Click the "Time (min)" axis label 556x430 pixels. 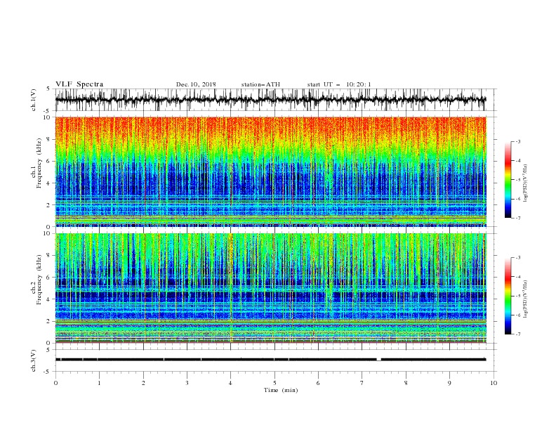click(281, 390)
